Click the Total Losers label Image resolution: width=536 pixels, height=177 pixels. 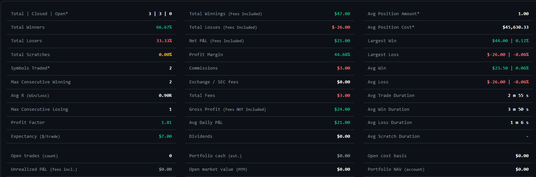[x=26, y=41]
